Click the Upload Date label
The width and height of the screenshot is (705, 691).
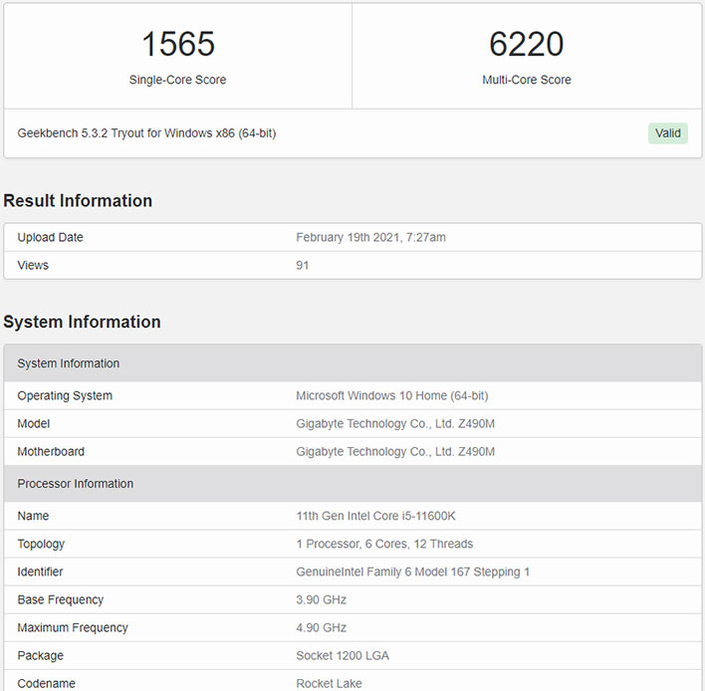click(51, 237)
